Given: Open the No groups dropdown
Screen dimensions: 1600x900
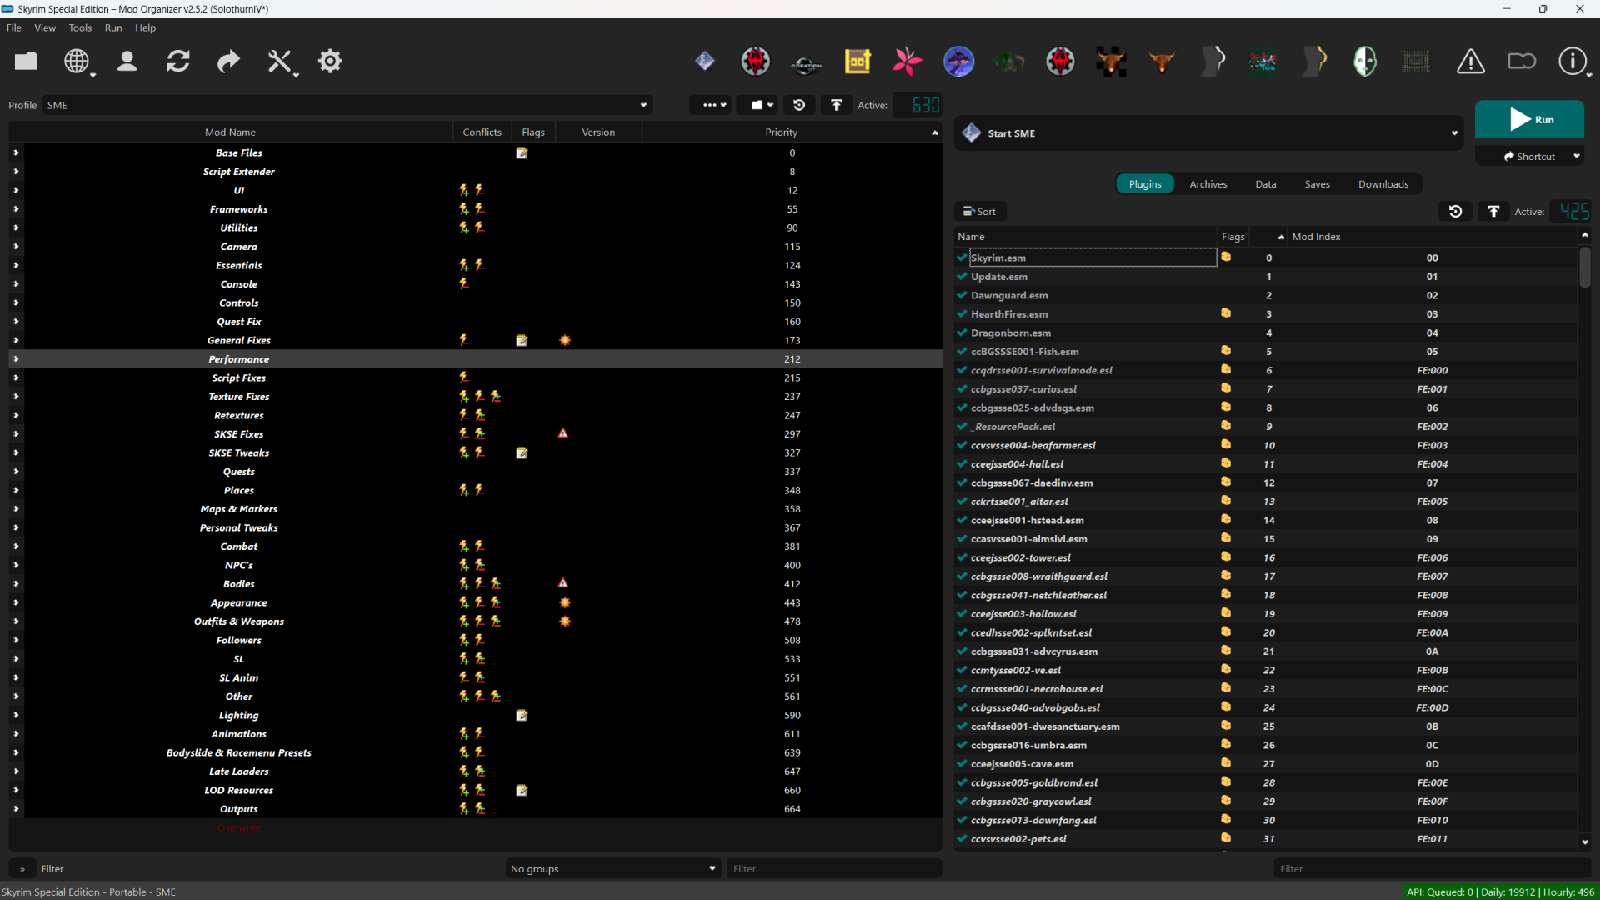Looking at the screenshot, I should pyautogui.click(x=612, y=868).
